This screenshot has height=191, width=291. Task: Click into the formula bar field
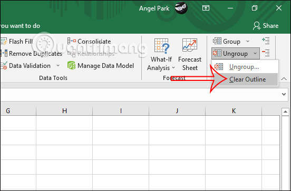(x=140, y=95)
